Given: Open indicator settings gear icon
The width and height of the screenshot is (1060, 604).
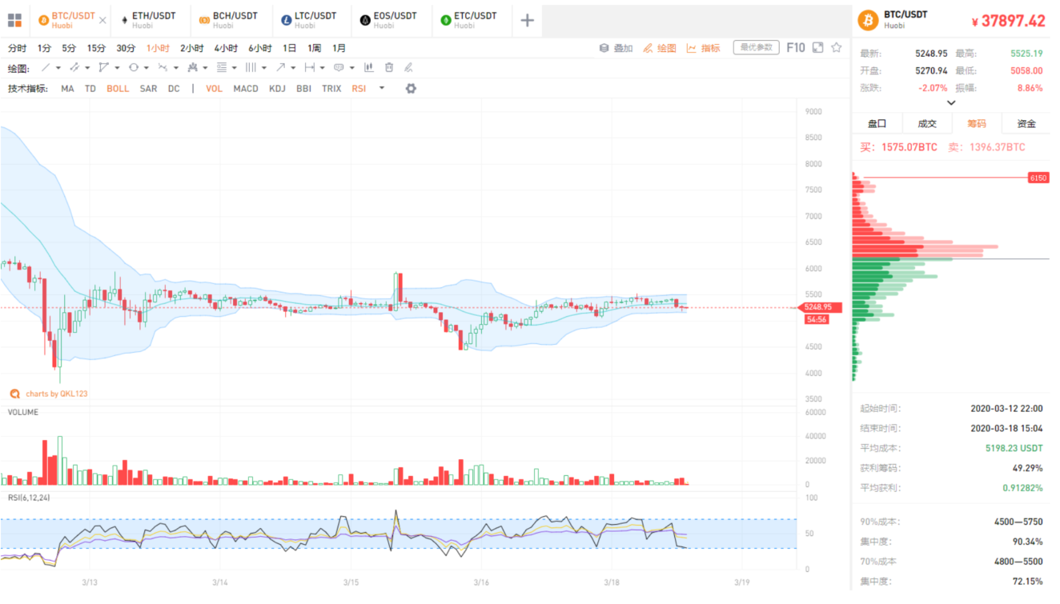Looking at the screenshot, I should tap(411, 88).
